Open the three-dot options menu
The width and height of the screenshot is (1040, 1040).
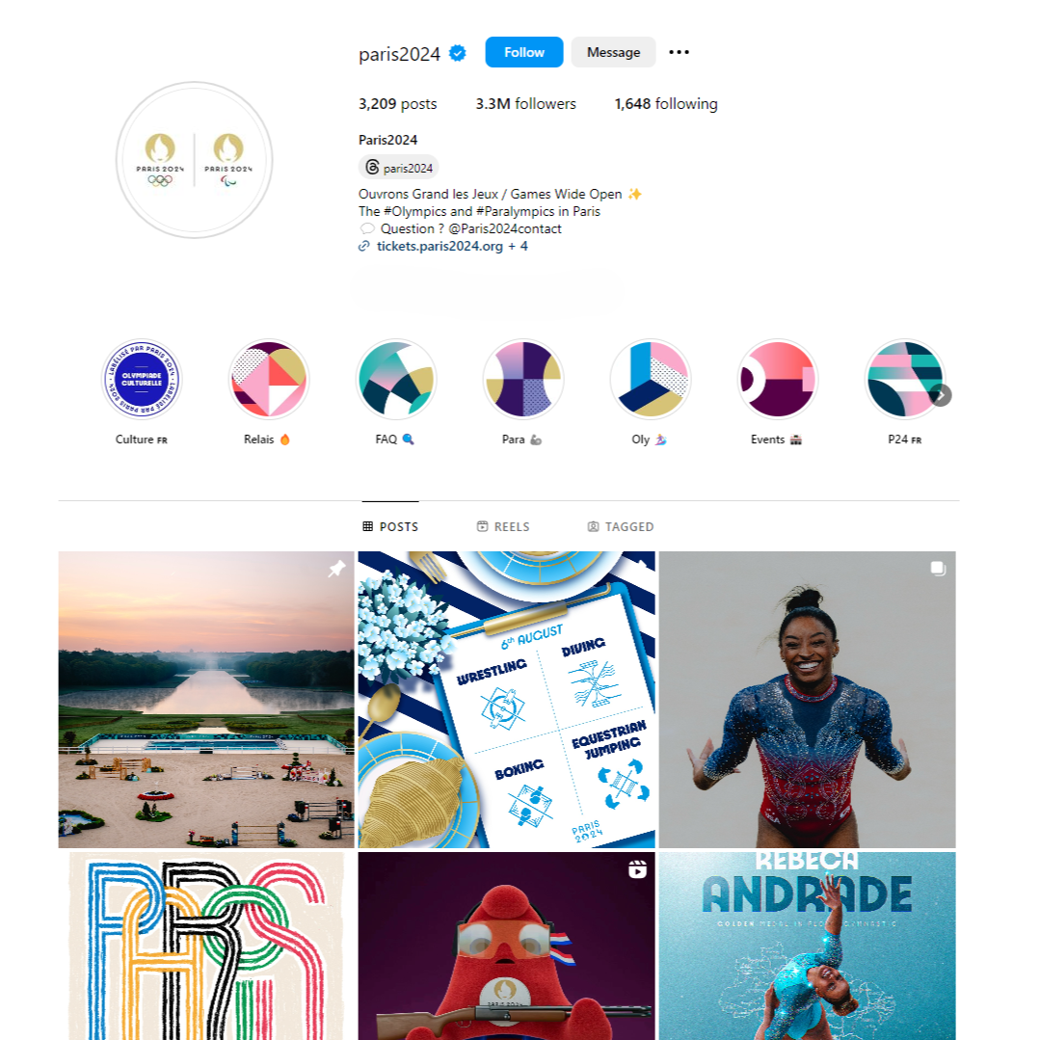(679, 52)
